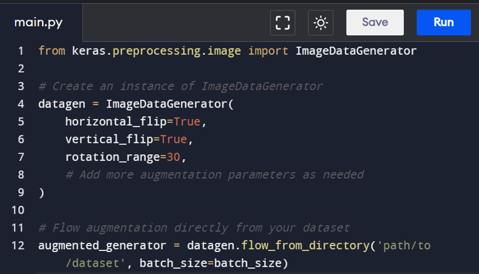Click line number 4 in the gutter
The height and width of the screenshot is (274, 479).
coord(21,104)
